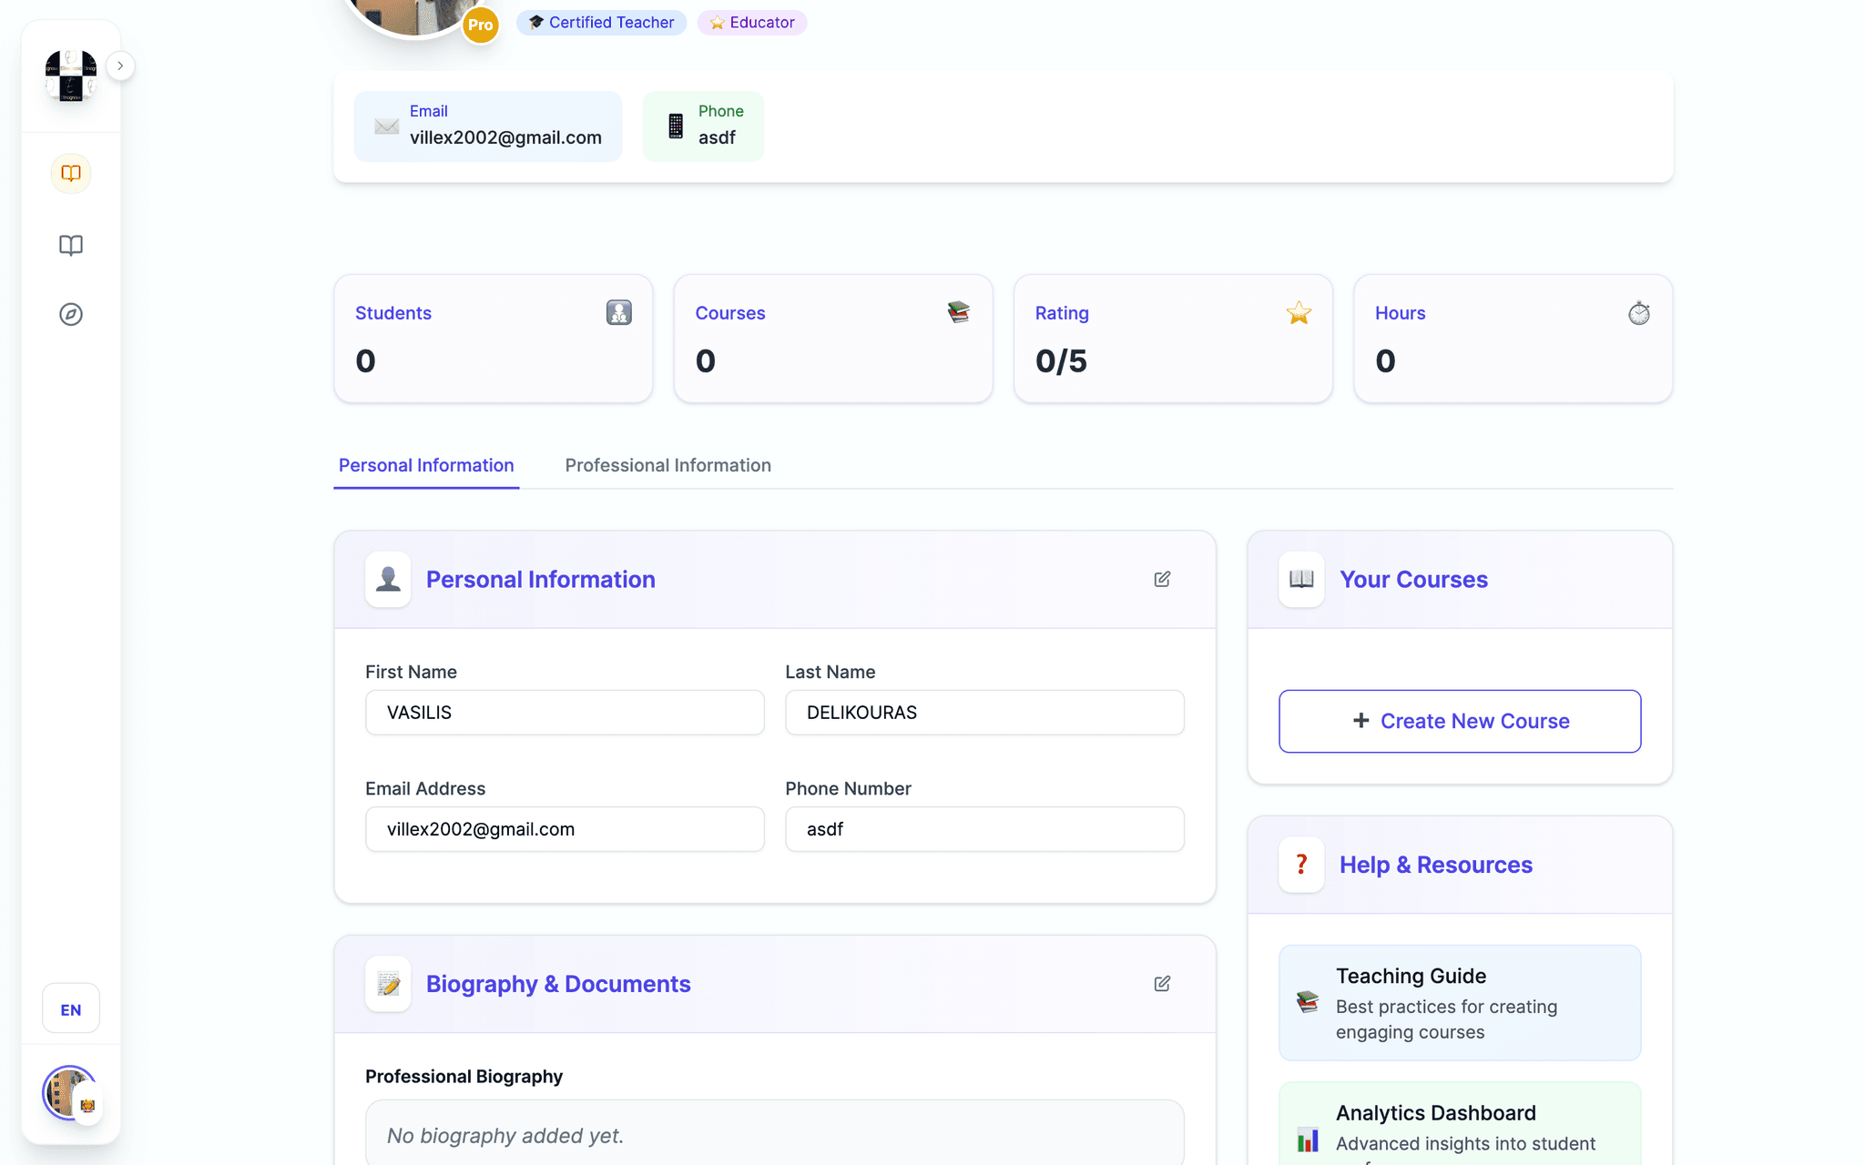Edit Personal Information with pencil icon
The height and width of the screenshot is (1165, 1865).
coord(1162,580)
